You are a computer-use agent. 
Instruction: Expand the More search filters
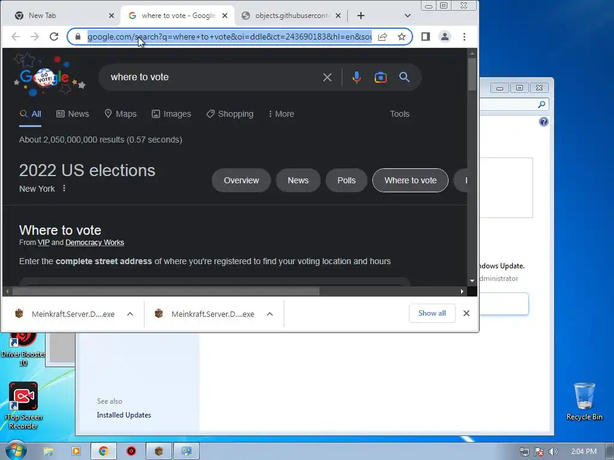pyautogui.click(x=281, y=114)
